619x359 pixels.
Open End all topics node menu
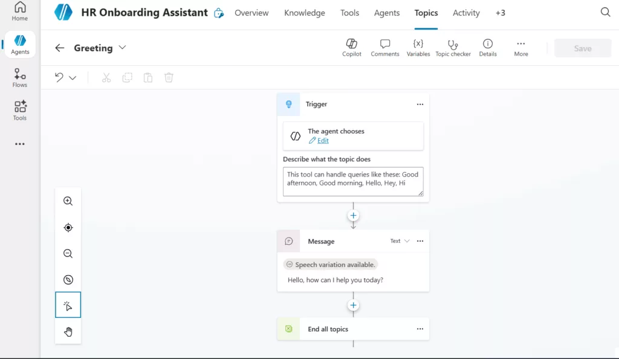[420, 329]
